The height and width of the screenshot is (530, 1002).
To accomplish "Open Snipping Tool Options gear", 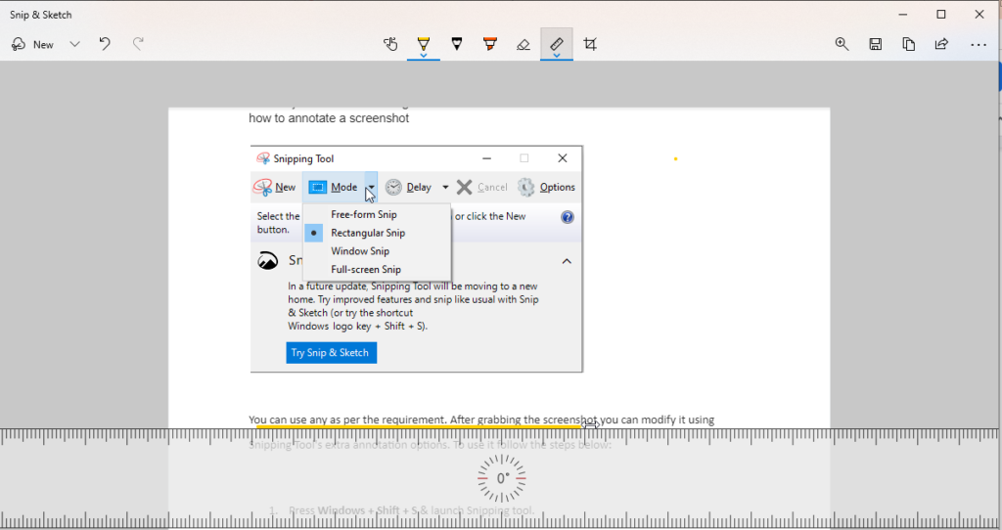I will coord(546,187).
